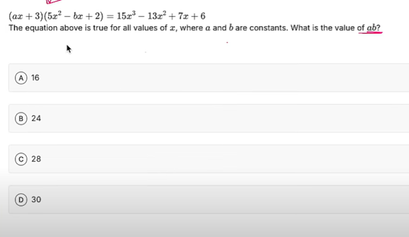Click the answer value 16
409x237 pixels.
coord(35,78)
